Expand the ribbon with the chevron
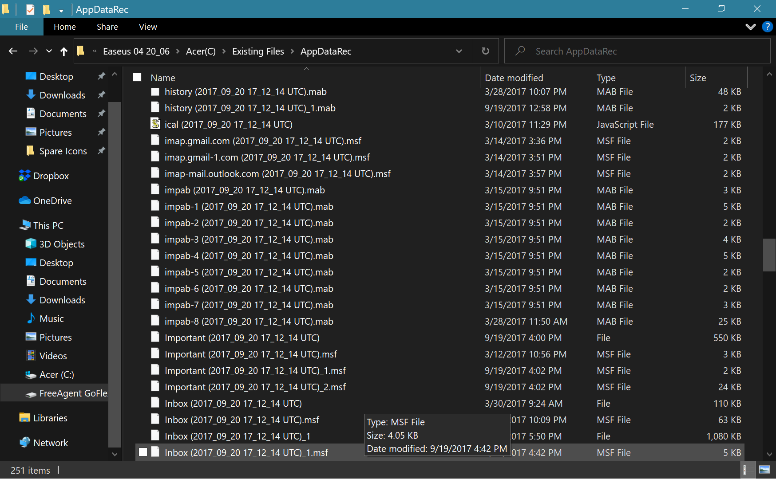Viewport: 776px width, 479px height. (750, 27)
